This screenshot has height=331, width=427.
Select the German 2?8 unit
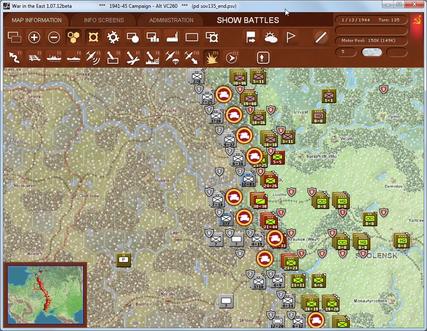pyautogui.click(x=197, y=76)
